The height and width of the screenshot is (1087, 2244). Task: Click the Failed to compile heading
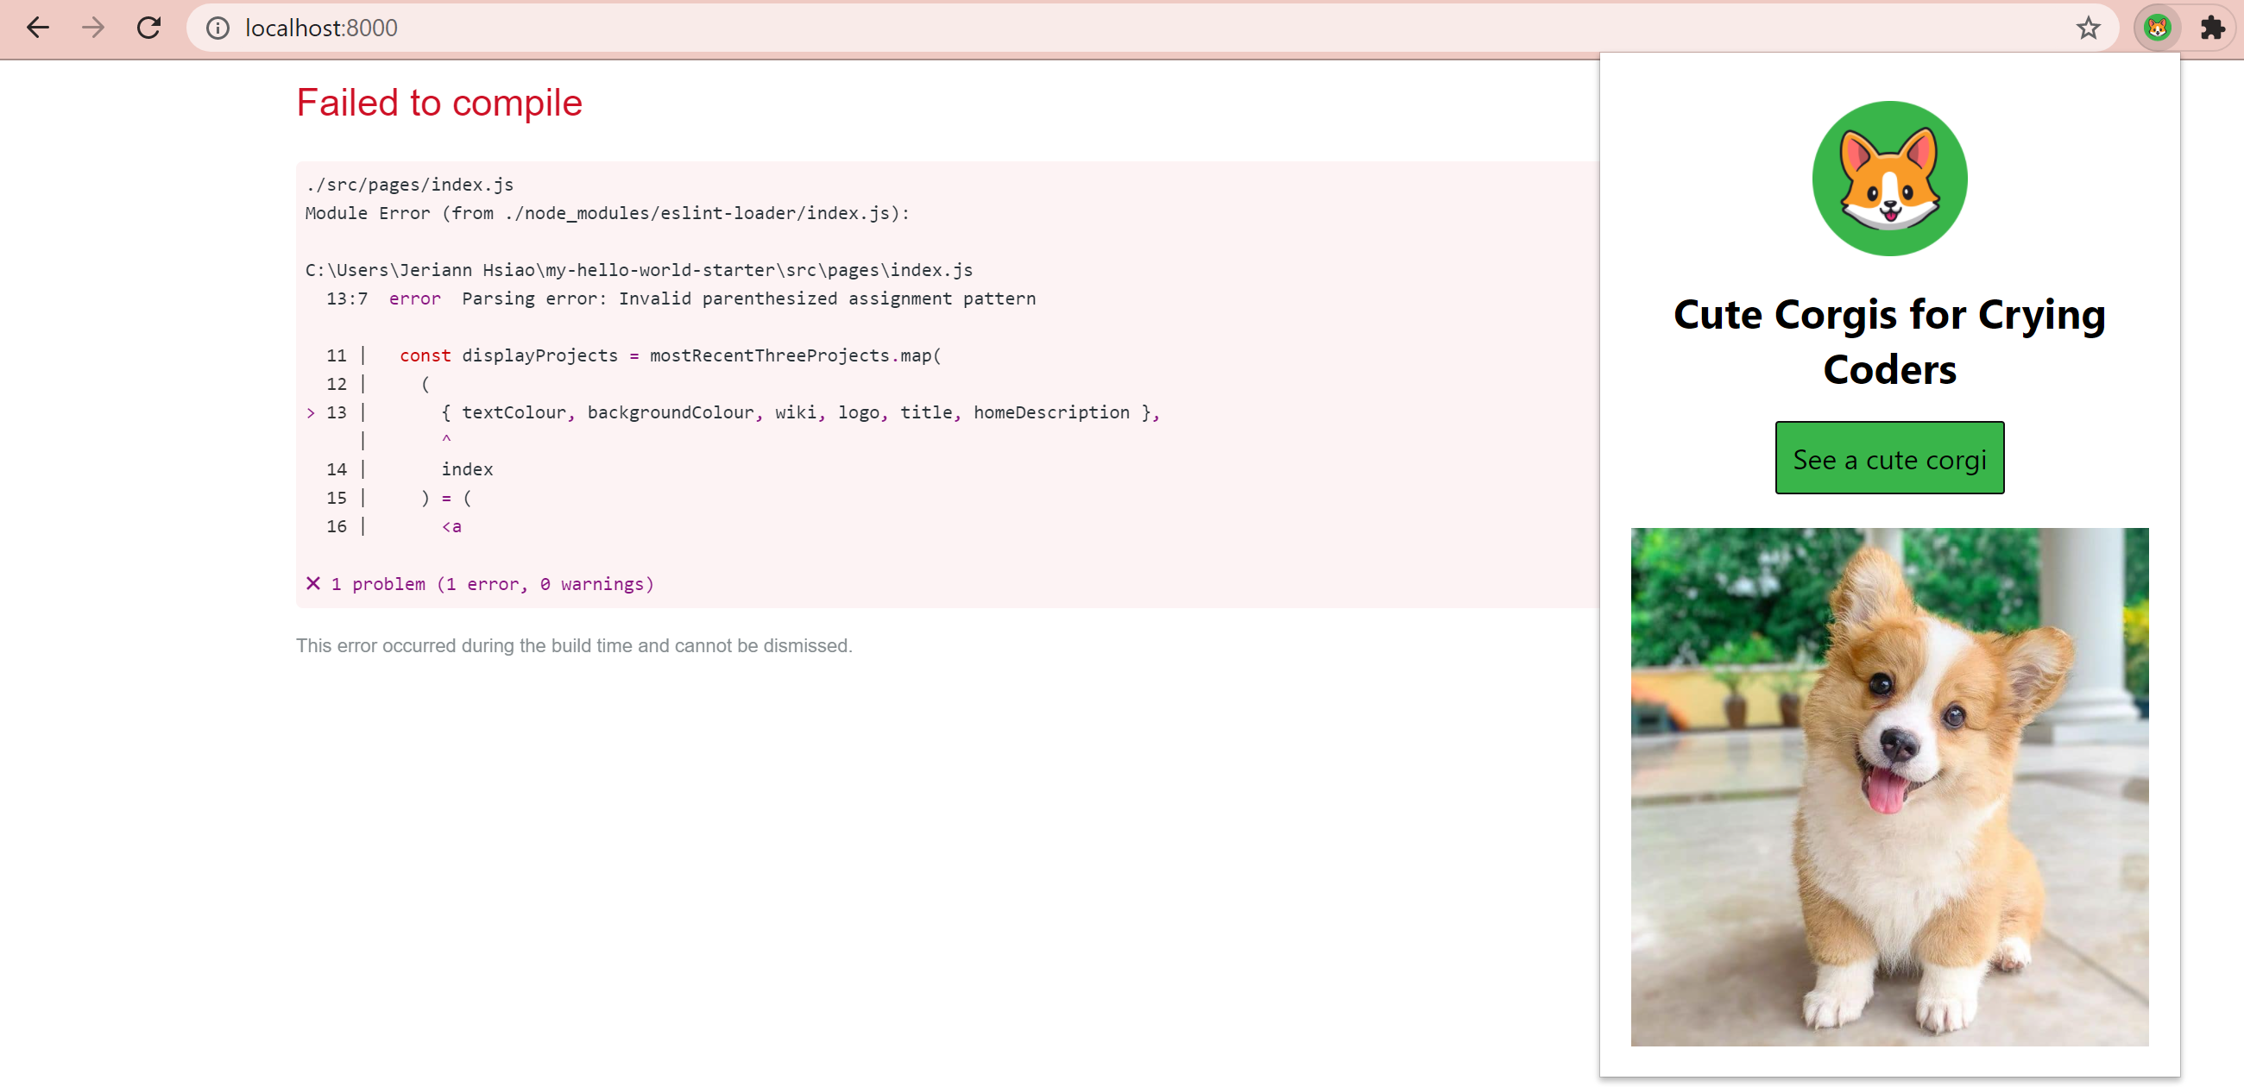pos(439,103)
